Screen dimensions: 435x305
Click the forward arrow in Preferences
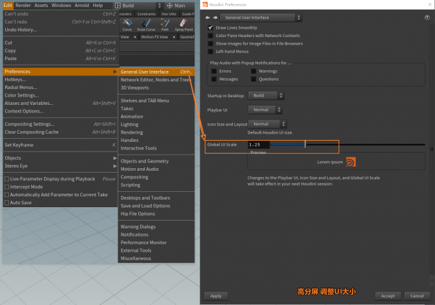pyautogui.click(x=214, y=17)
